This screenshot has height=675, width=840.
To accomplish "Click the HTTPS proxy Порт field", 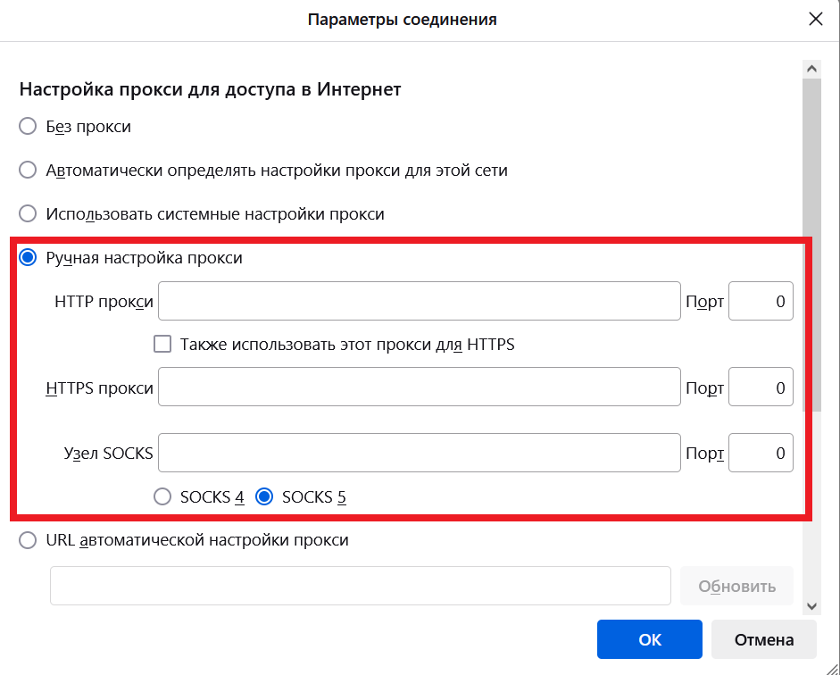I will 761,388.
